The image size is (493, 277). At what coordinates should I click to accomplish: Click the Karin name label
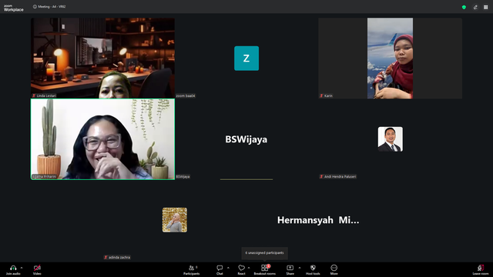point(326,95)
